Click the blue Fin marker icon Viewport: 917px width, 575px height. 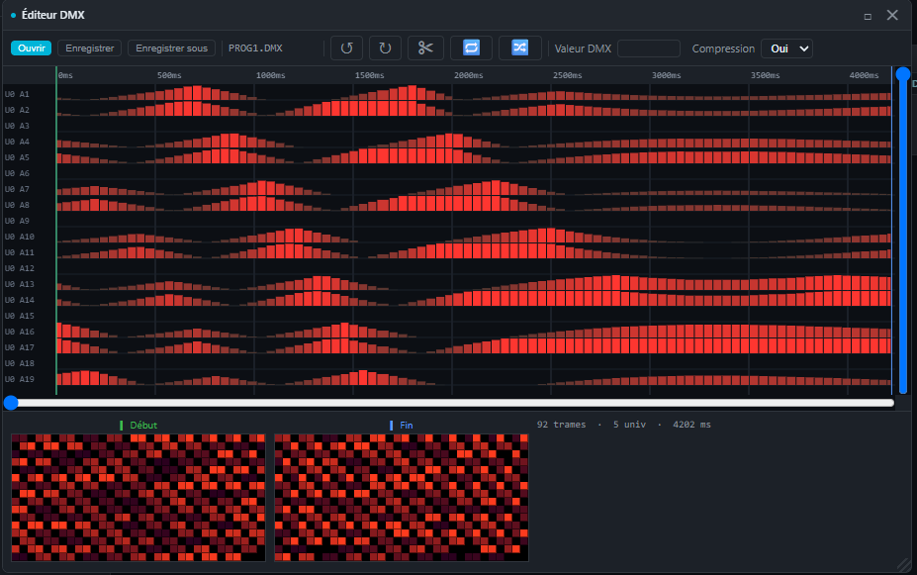pyautogui.click(x=392, y=426)
